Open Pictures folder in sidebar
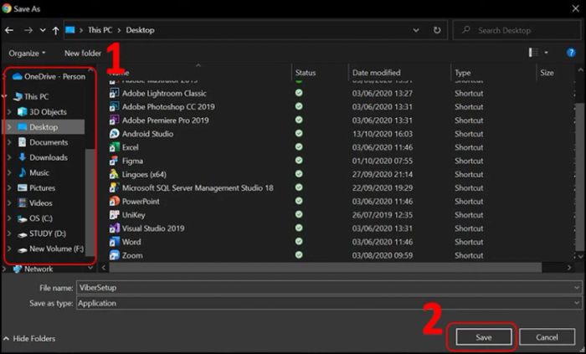Viewport: 586px width, 354px height. [x=37, y=187]
